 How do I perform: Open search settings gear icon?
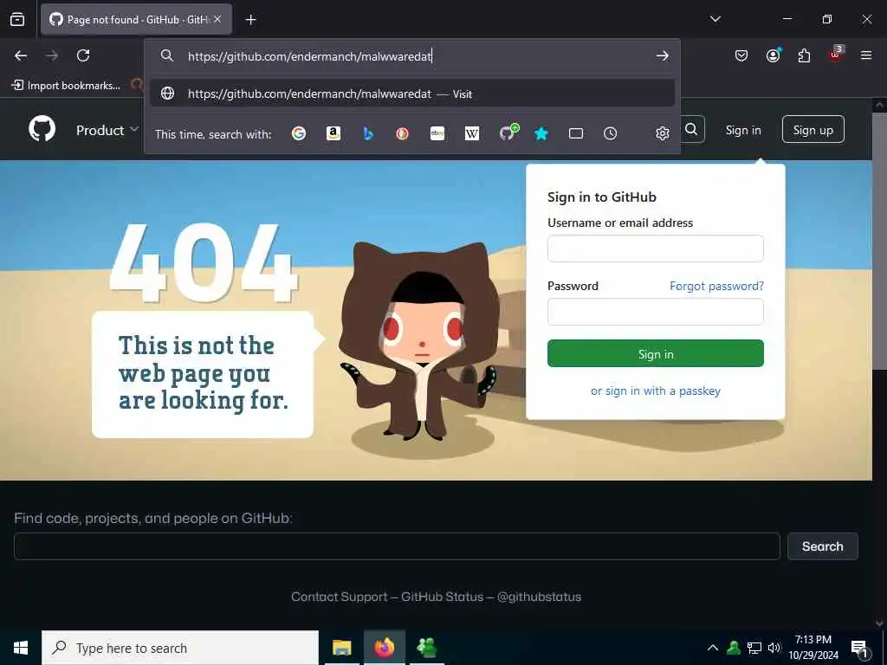point(663,133)
